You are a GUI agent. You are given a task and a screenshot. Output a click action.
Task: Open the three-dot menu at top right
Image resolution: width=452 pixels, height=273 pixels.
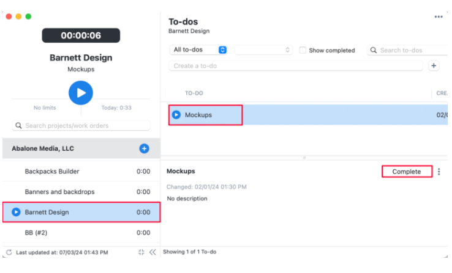[x=439, y=17]
